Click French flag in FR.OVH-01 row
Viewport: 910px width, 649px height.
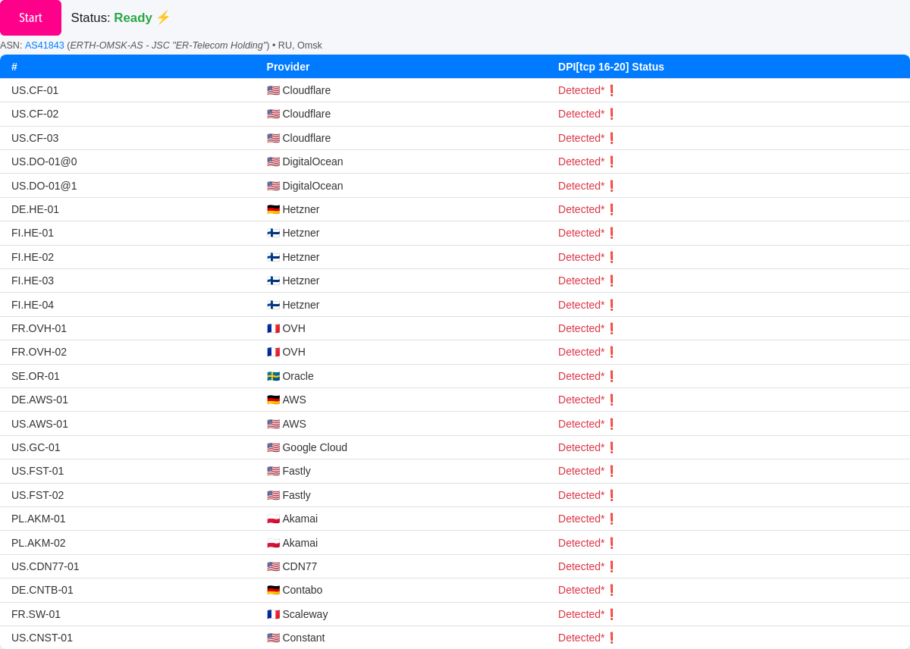pos(273,328)
